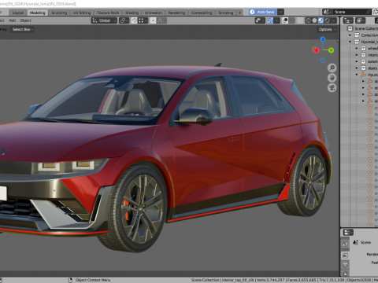Expand the wheels collection in outliner

[357, 48]
